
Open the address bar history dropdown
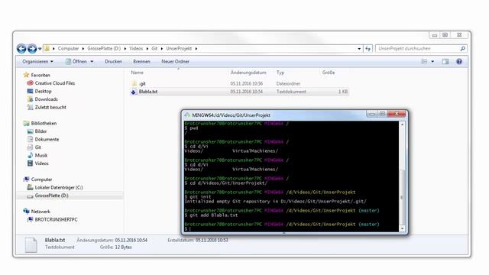[x=359, y=49]
